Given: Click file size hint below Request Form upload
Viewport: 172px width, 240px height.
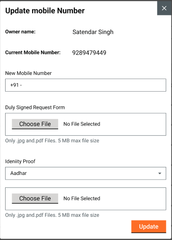Looking at the screenshot, I should [x=52, y=141].
